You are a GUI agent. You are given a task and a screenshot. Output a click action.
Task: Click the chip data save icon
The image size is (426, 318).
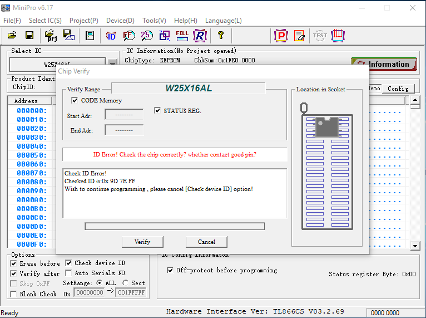90,36
